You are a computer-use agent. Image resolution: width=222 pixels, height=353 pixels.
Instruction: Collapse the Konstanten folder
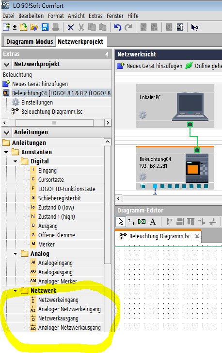pos(6,152)
